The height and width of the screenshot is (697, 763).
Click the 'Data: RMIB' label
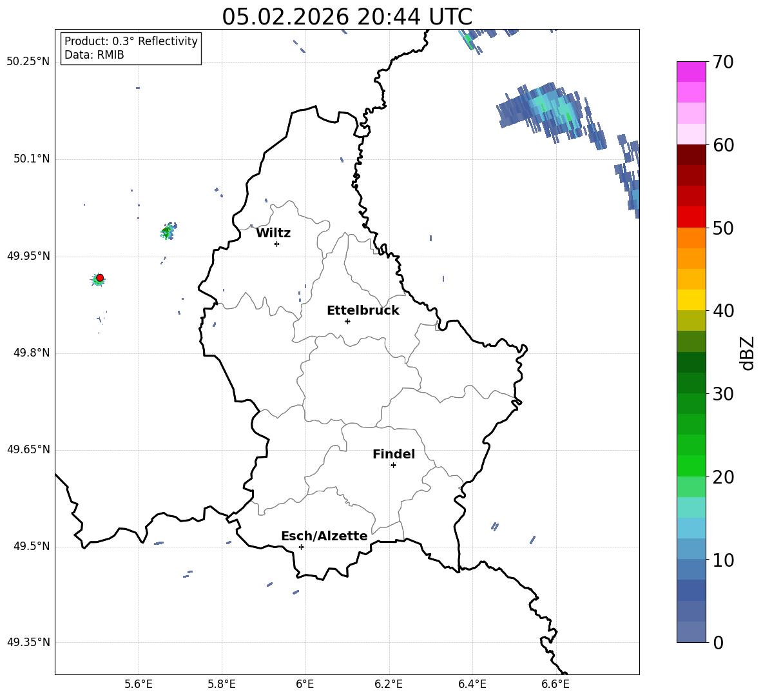[x=94, y=55]
